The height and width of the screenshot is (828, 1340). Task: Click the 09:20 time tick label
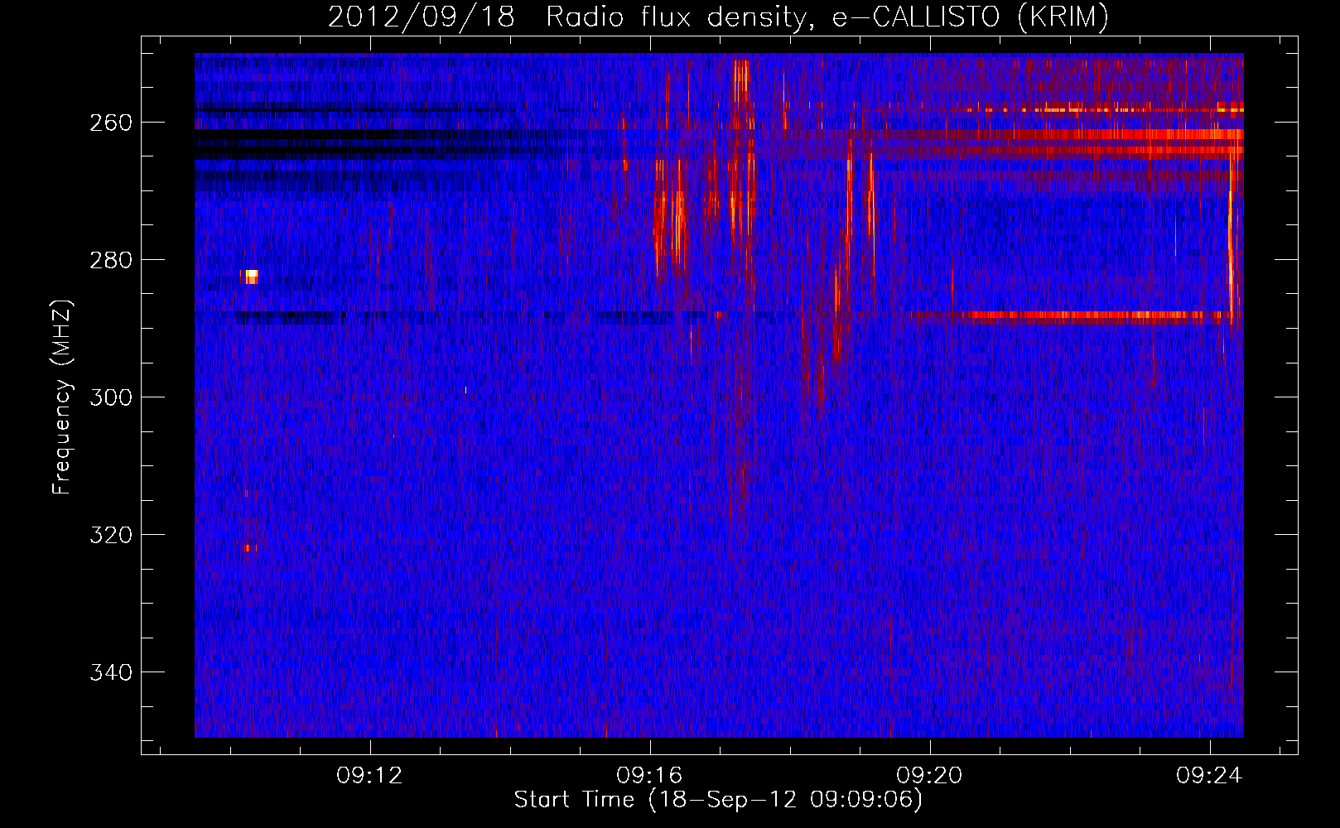[930, 775]
